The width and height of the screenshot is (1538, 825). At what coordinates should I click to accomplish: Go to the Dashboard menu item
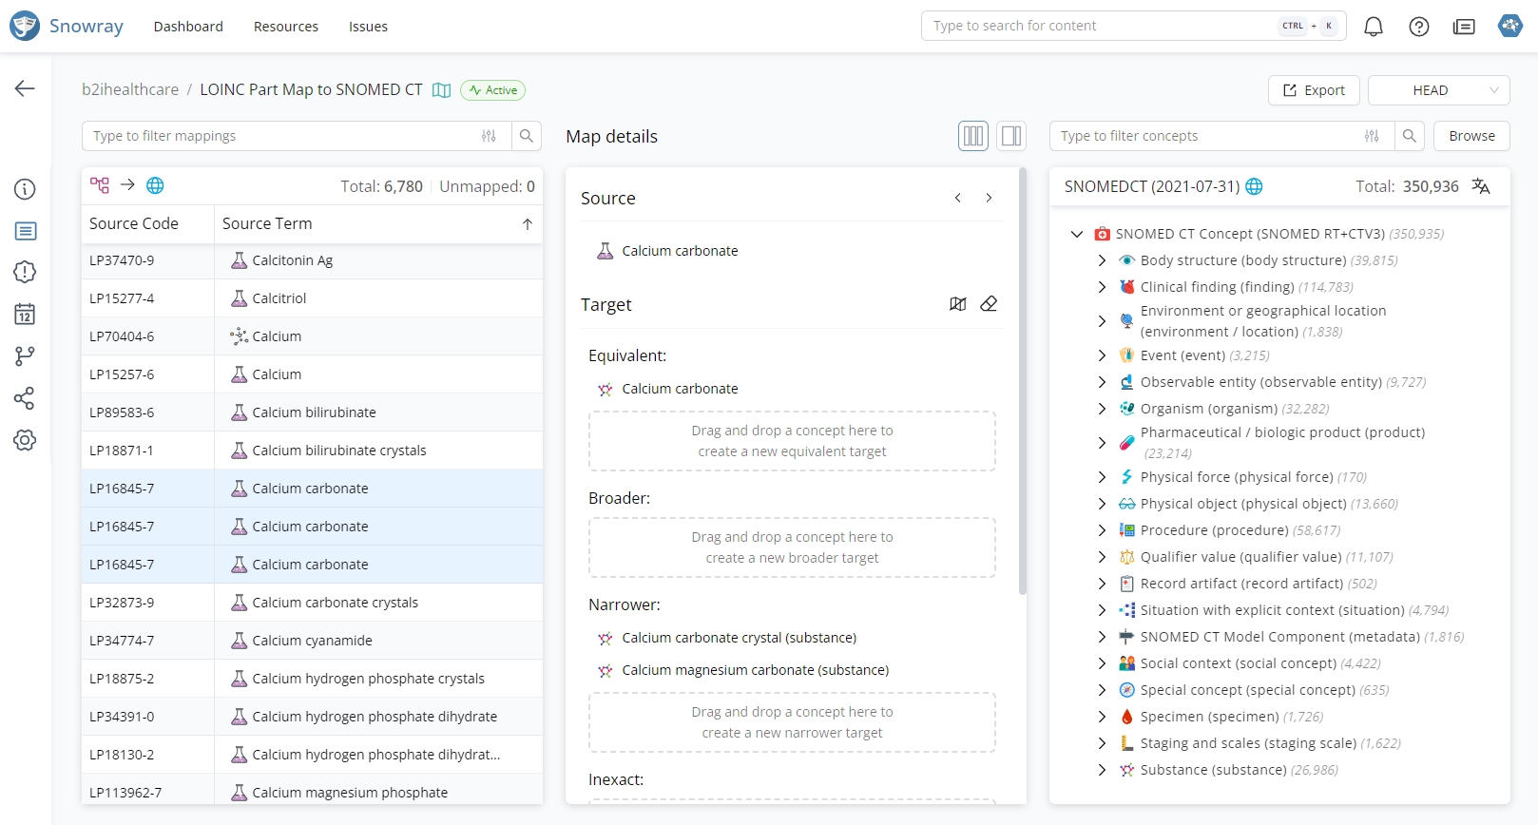188,27
